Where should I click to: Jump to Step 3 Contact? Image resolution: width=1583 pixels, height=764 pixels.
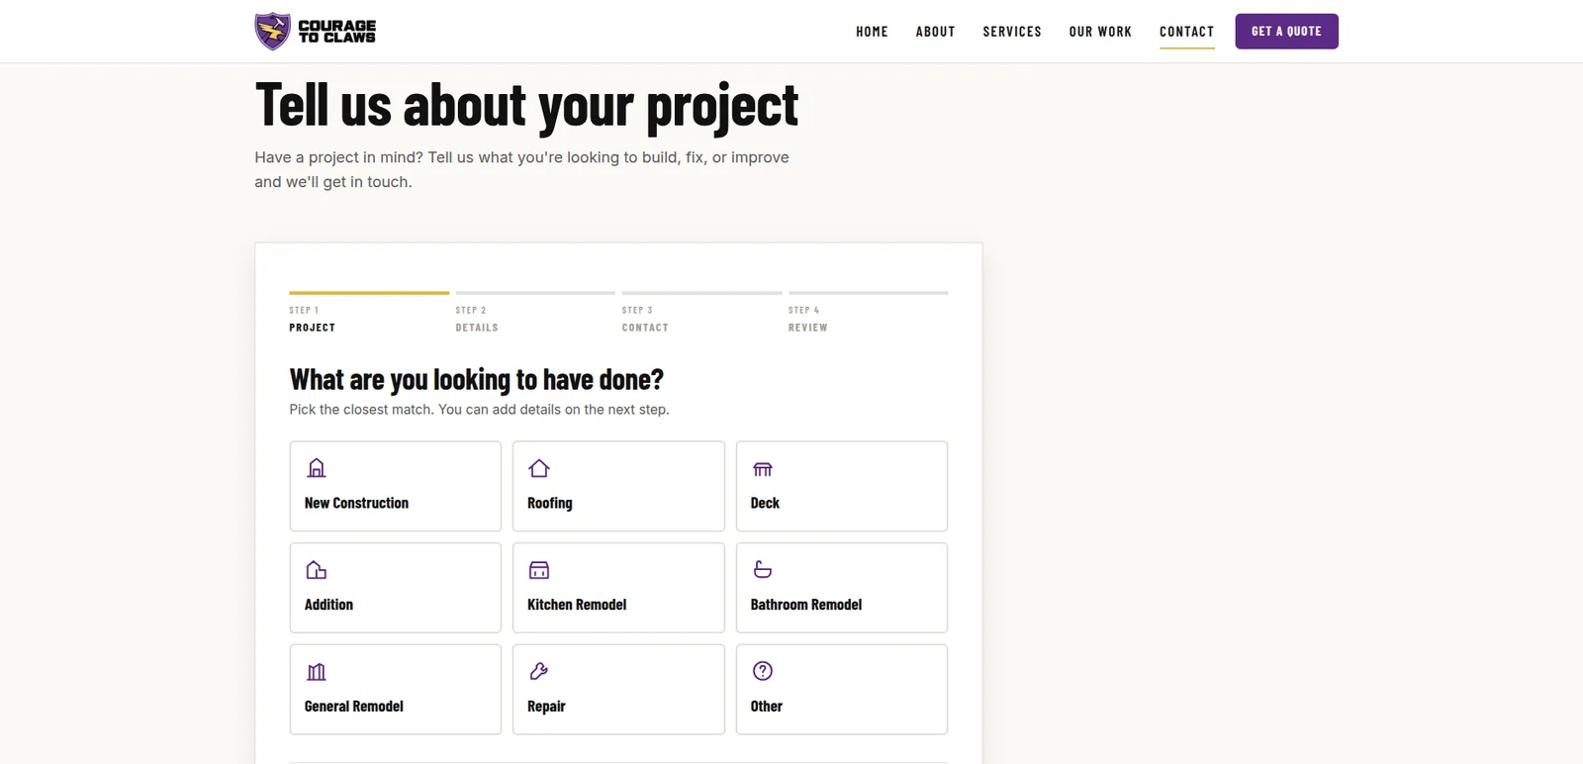coord(701,313)
